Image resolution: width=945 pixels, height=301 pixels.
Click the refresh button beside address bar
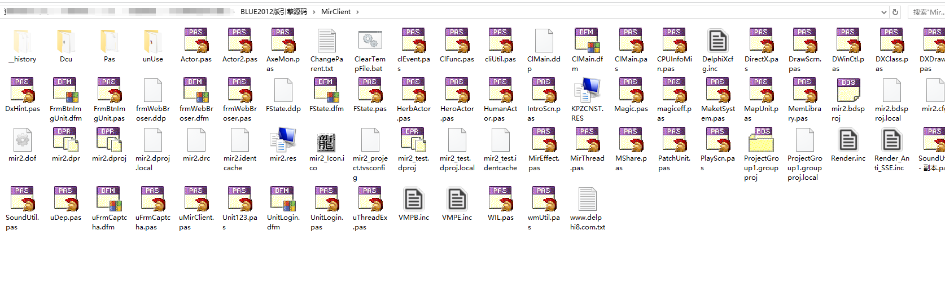(x=895, y=12)
